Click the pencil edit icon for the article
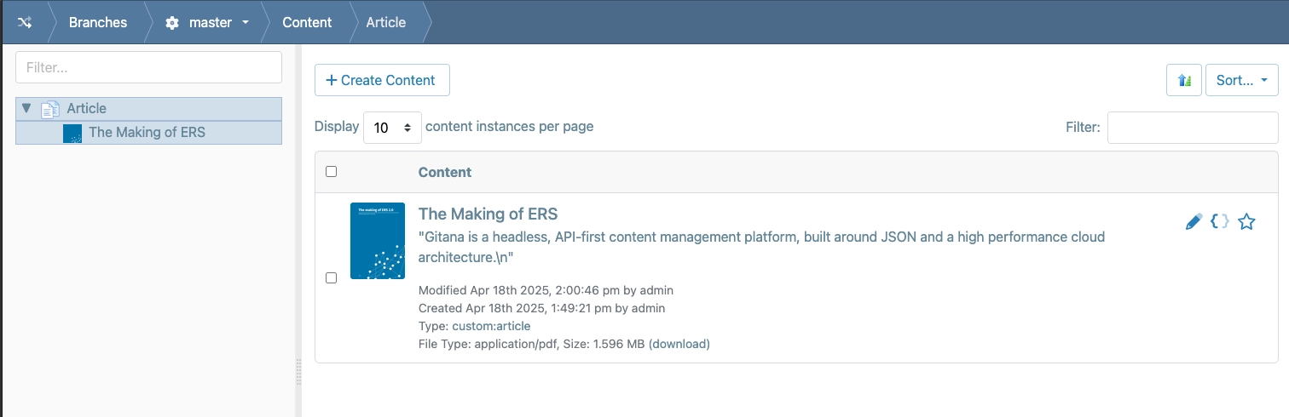The height and width of the screenshot is (417, 1289). [x=1194, y=222]
